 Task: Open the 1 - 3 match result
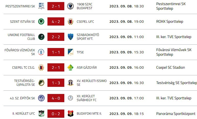point(56,83)
